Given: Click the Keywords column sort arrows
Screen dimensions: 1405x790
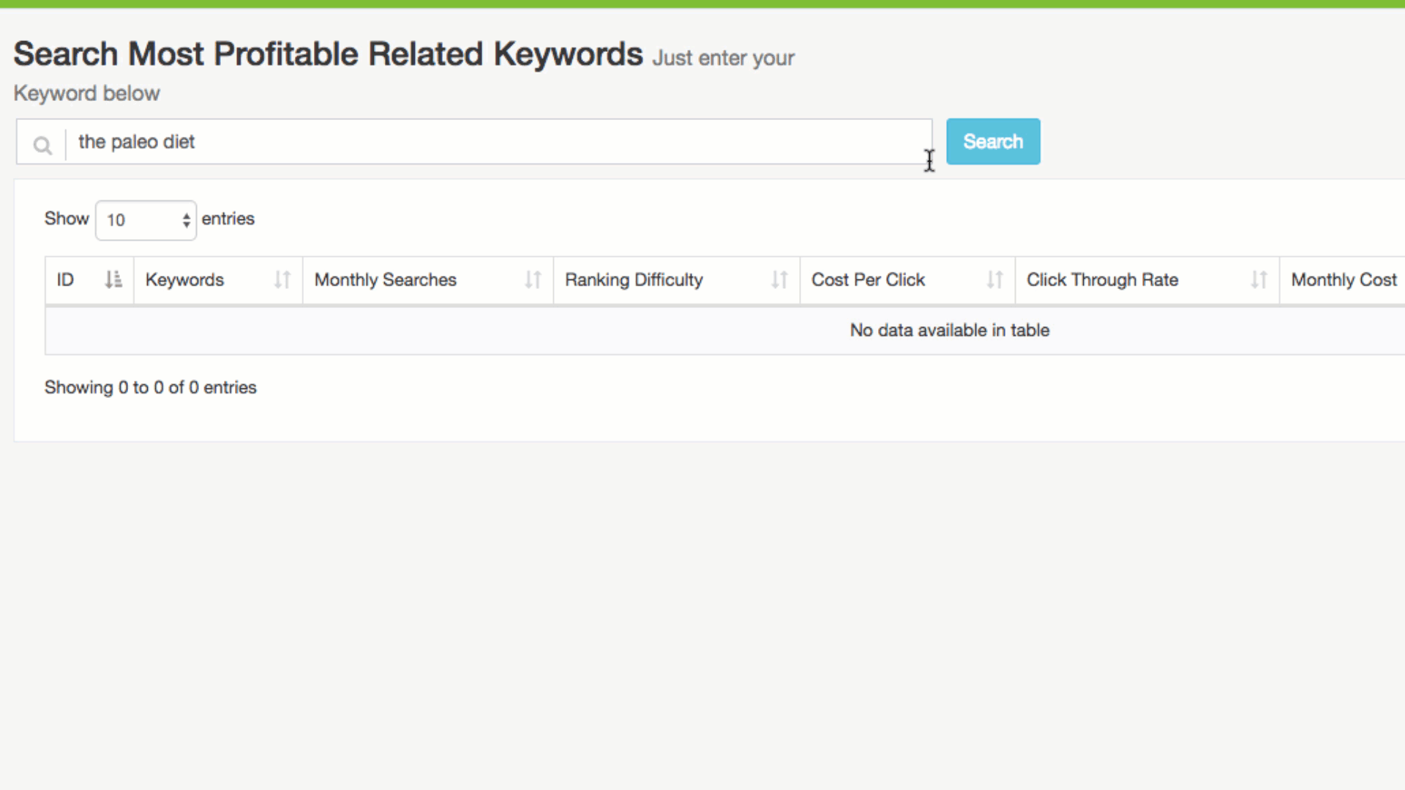Looking at the screenshot, I should click(282, 279).
